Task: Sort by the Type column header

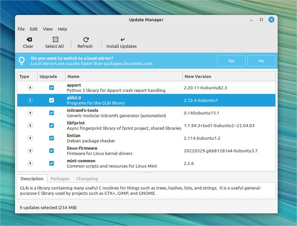Action: coord(27,76)
